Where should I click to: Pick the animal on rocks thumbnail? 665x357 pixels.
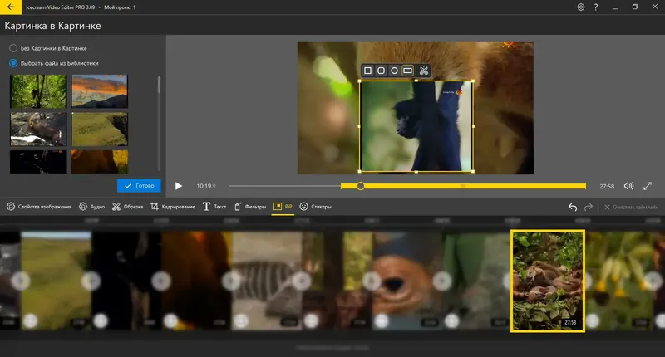point(38,130)
